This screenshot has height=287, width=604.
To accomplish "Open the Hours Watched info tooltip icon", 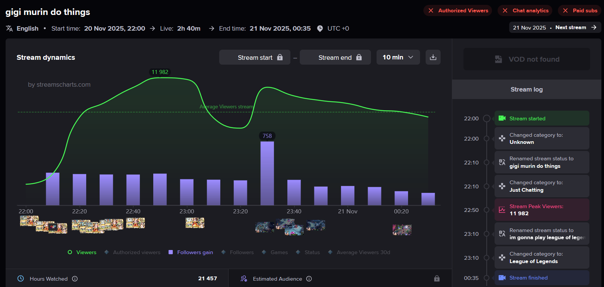I will (75, 278).
